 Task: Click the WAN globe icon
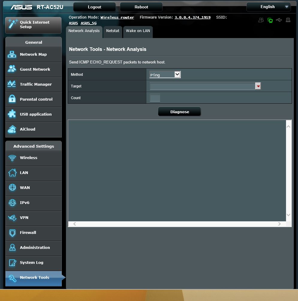click(13, 187)
